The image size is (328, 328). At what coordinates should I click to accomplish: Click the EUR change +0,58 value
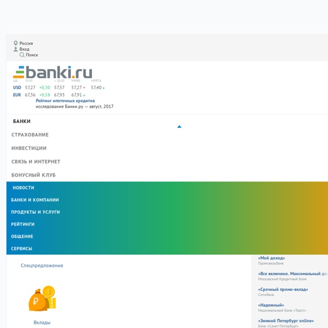click(45, 95)
